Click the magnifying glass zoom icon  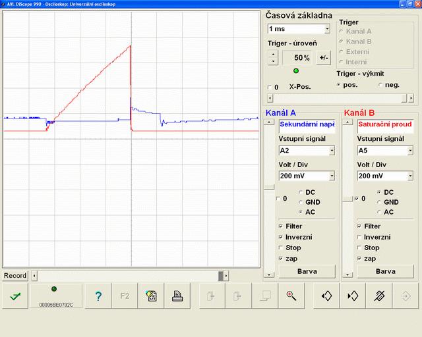coord(291,296)
